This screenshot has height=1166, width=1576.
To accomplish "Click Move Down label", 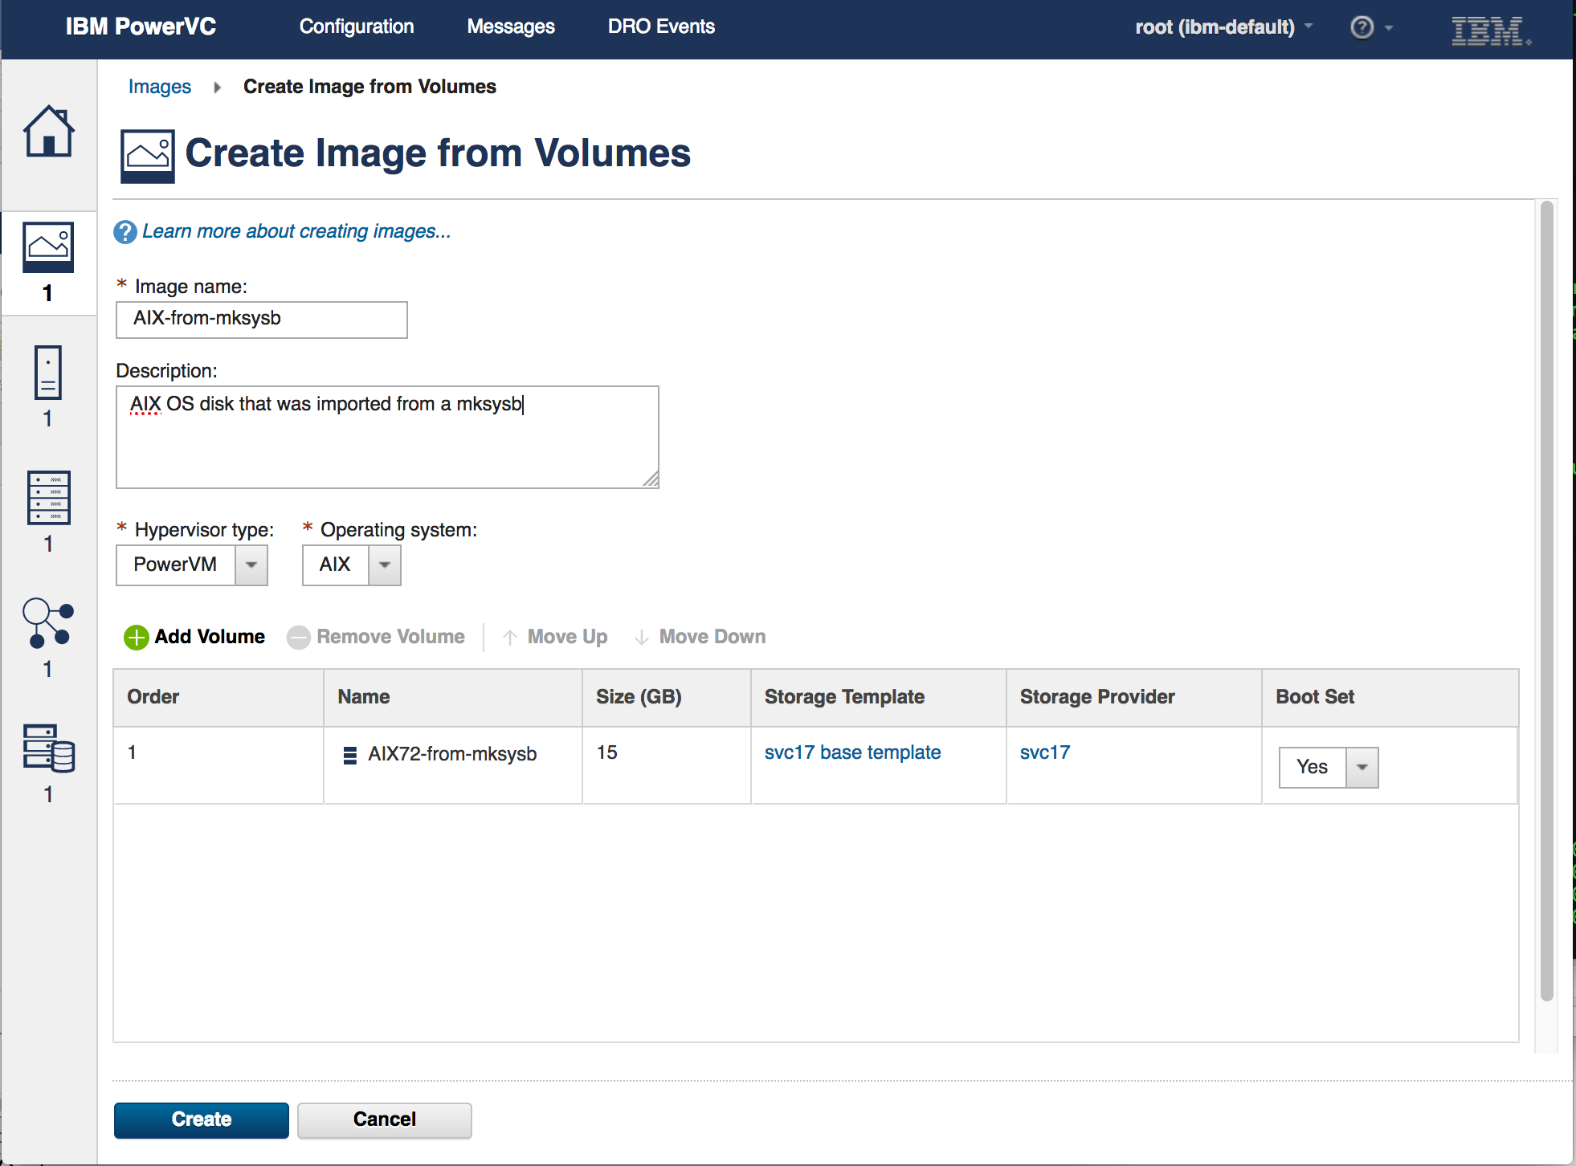I will click(x=712, y=637).
